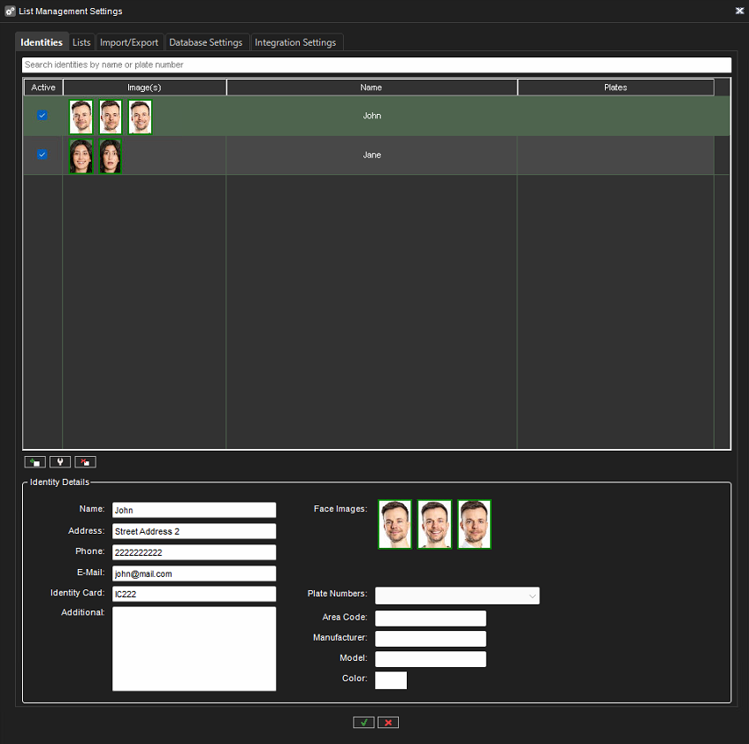Click third face image in Identity Details
This screenshot has width=749, height=744.
[474, 524]
